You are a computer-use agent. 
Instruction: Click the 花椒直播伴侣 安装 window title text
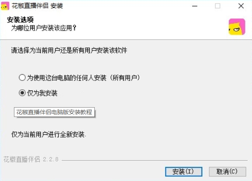click(37, 6)
